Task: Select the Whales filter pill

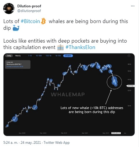Action: pyautogui.click(x=68, y=56)
